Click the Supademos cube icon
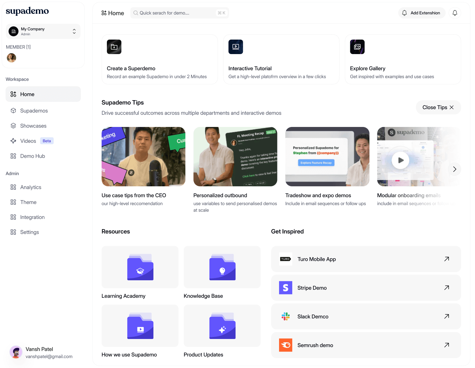The height and width of the screenshot is (368, 475). pyautogui.click(x=13, y=111)
